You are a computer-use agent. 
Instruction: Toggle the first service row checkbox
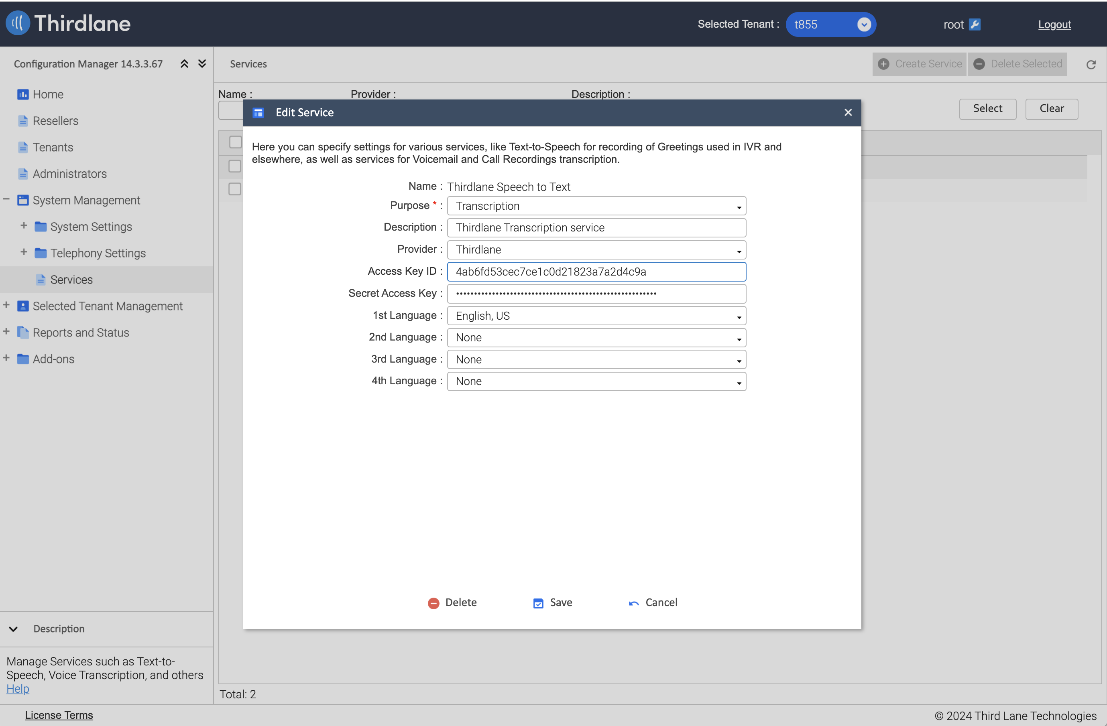pos(235,166)
